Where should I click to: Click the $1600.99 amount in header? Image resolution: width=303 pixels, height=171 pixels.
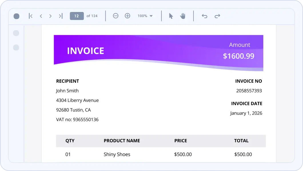click(238, 56)
